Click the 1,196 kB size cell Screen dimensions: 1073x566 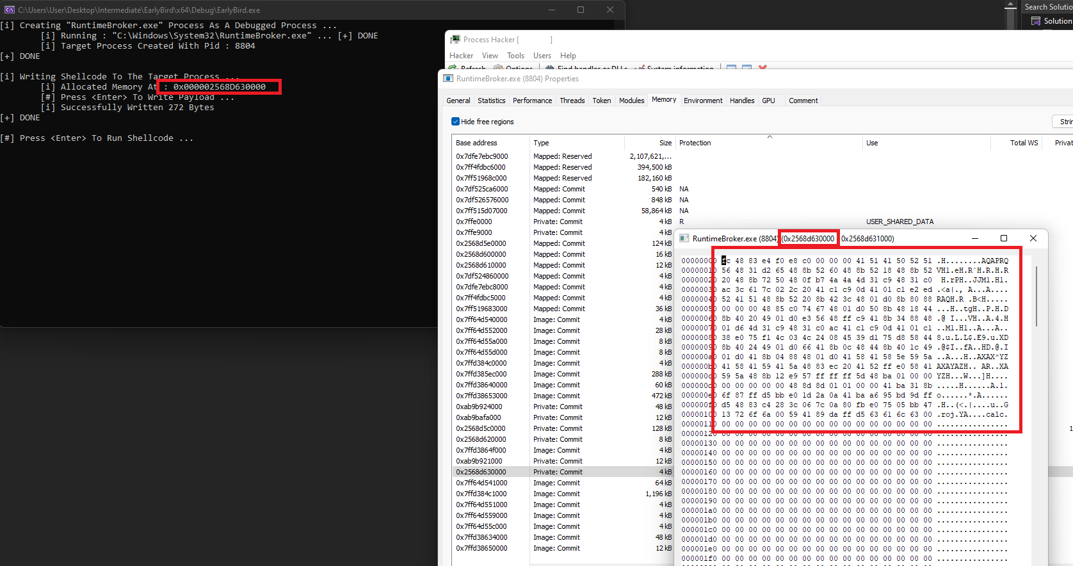tap(658, 494)
